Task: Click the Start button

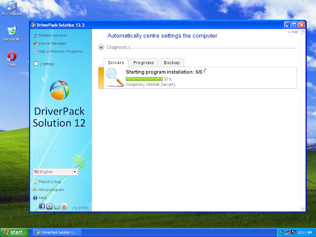Action: click(15, 233)
